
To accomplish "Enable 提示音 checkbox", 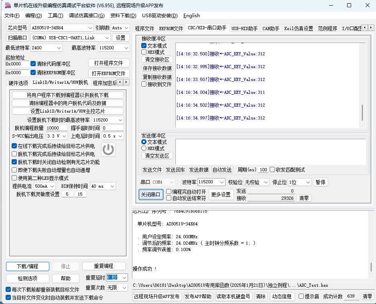I will point(301,296).
